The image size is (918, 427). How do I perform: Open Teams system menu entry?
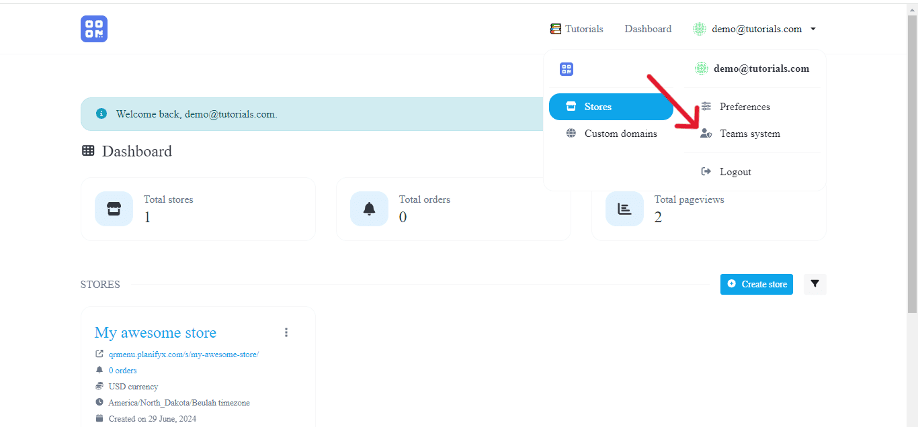click(x=749, y=134)
